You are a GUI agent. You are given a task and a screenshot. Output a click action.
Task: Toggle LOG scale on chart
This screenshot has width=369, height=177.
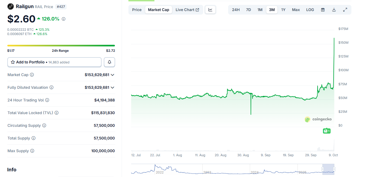tap(310, 10)
